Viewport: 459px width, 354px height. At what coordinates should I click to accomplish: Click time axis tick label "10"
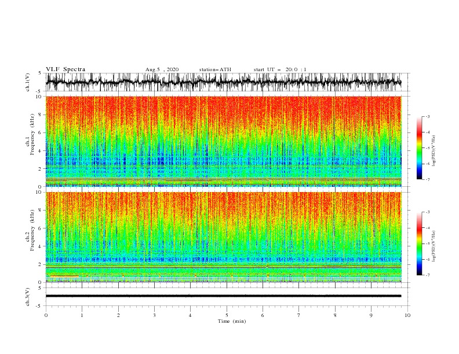[x=407, y=315]
